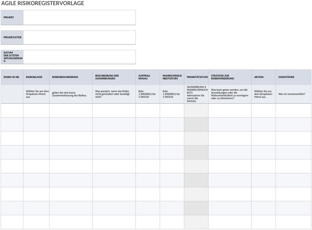This screenshot has width=312, height=230.
Task: Click the Rate hint under WAHRSCHEINLICHKEITSSTUFE
Action: [171, 94]
